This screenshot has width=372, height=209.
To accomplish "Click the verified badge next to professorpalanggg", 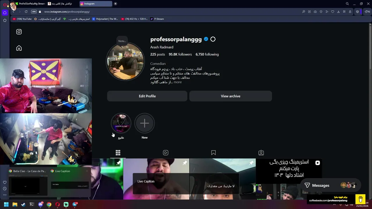I will (206, 39).
